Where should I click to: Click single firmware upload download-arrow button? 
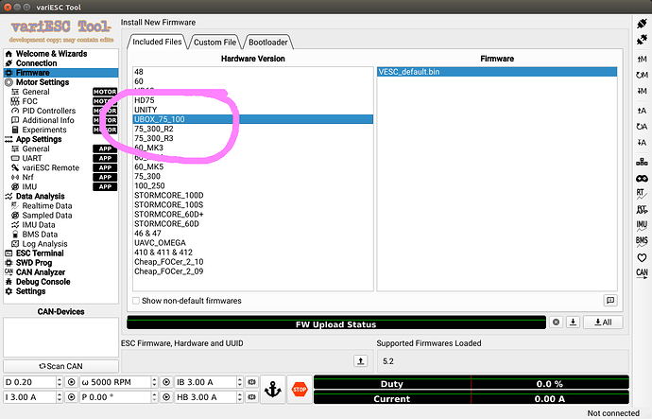click(573, 322)
